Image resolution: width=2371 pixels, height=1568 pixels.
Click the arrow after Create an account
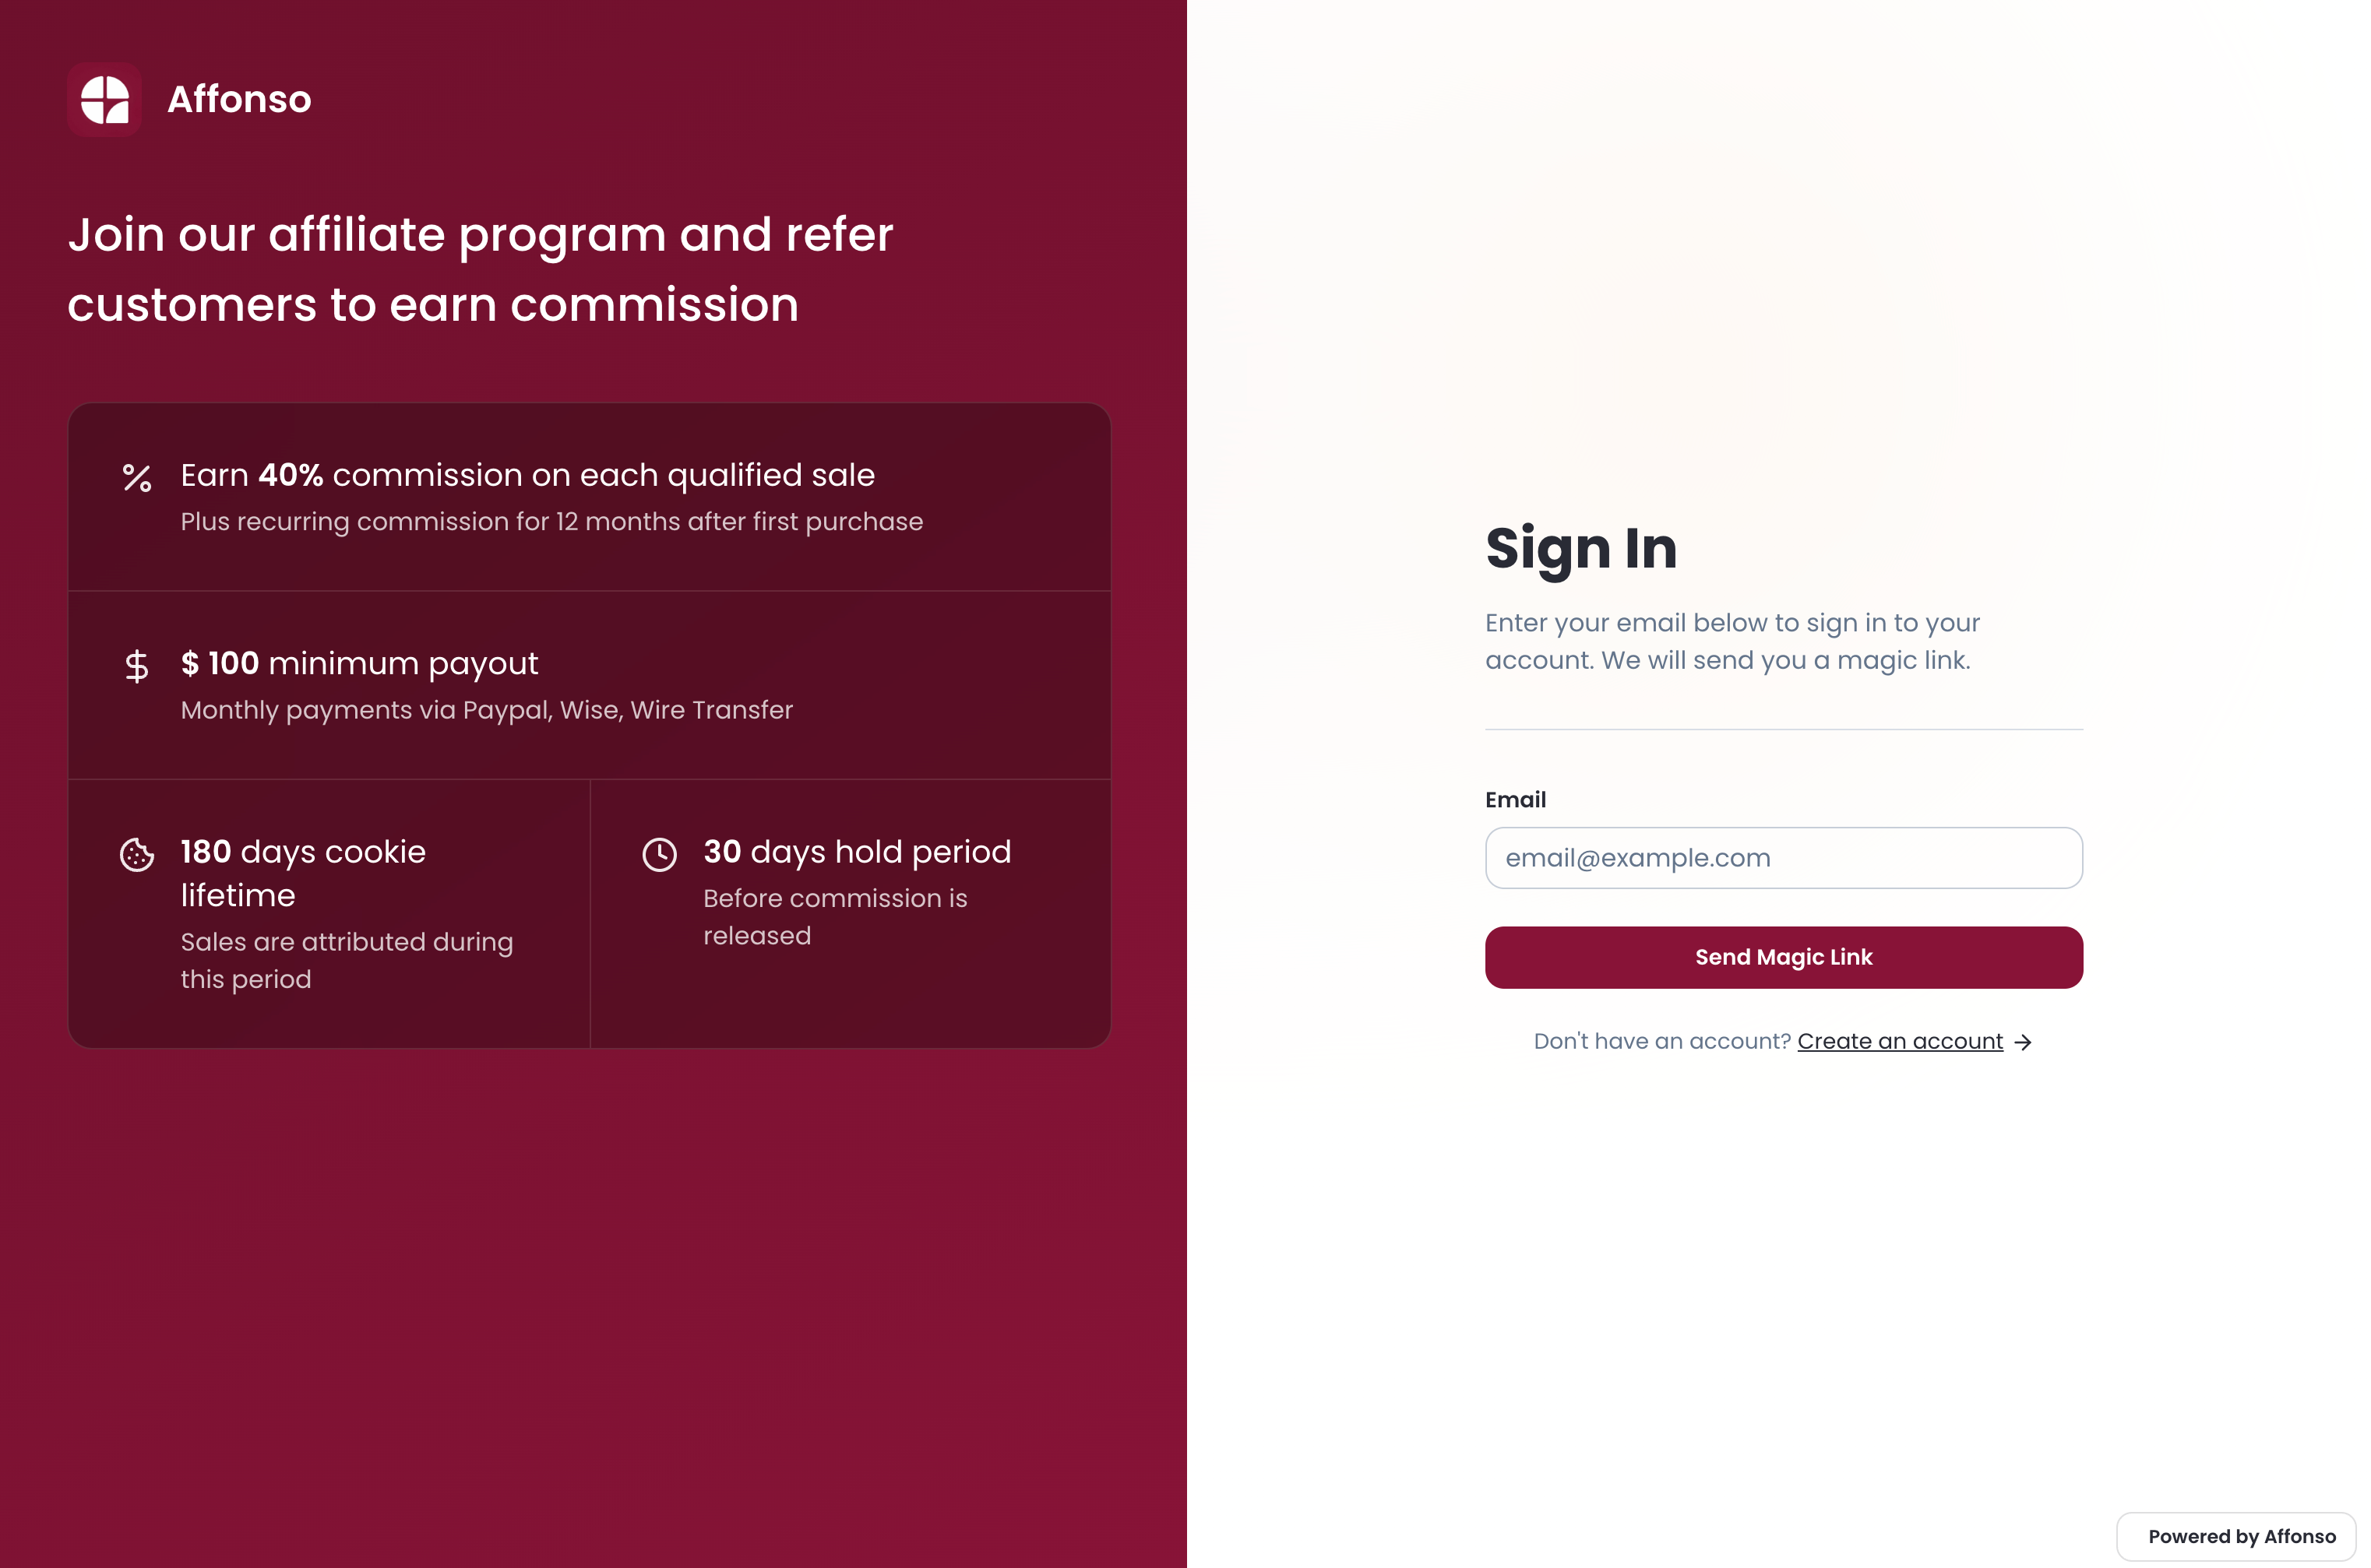tap(2025, 1041)
